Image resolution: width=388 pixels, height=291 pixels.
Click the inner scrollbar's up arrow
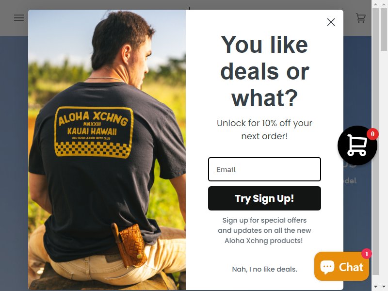(x=375, y=4)
